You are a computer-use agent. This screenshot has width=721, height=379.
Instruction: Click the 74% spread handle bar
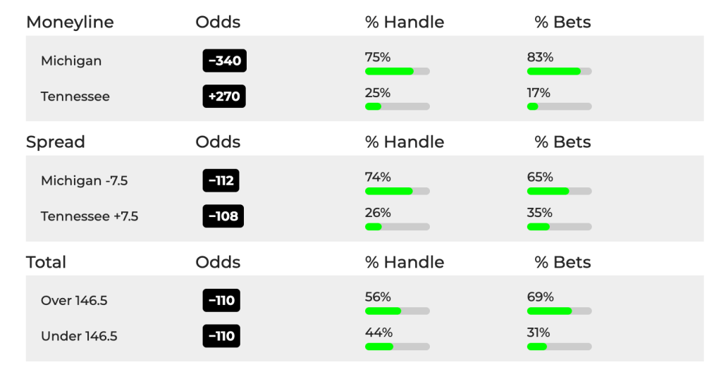398,191
